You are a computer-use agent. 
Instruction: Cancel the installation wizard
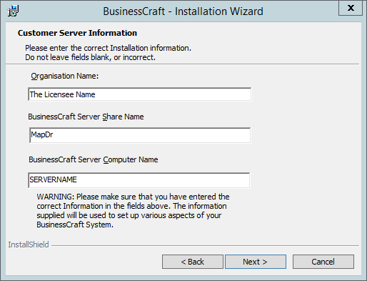click(x=323, y=262)
